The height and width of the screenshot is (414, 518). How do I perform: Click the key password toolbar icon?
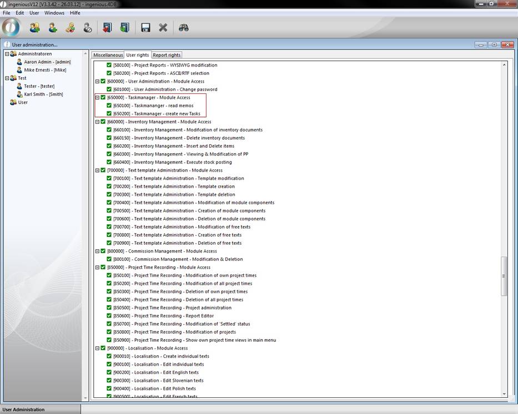click(70, 27)
